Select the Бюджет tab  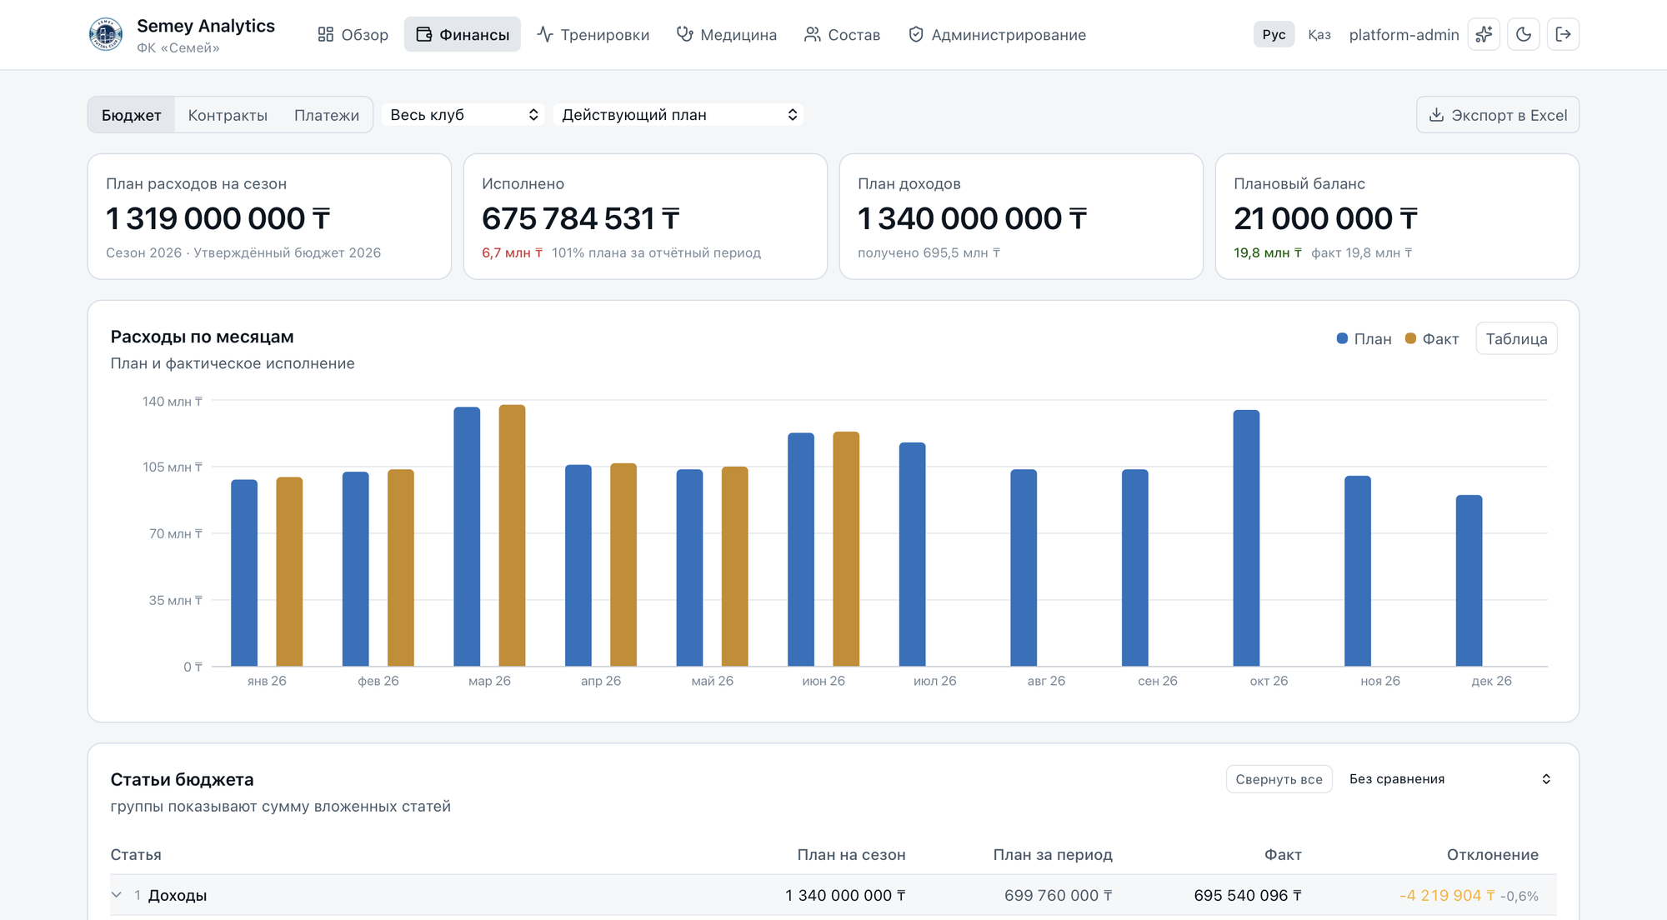click(x=132, y=115)
